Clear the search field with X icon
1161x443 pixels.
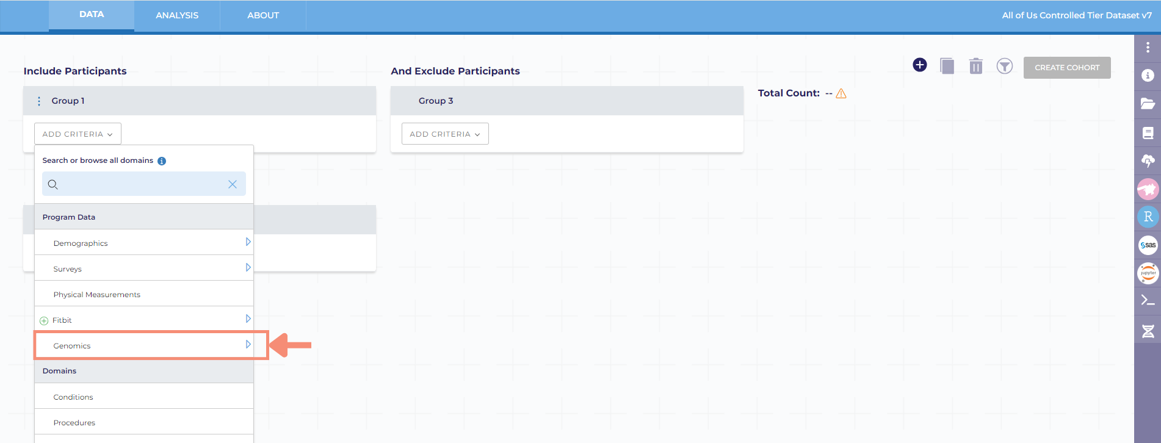[233, 184]
